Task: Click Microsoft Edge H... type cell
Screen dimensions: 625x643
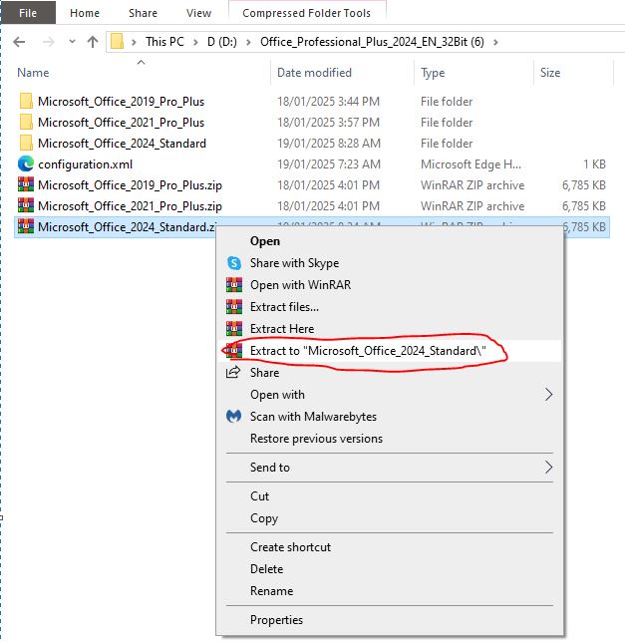Action: [470, 164]
